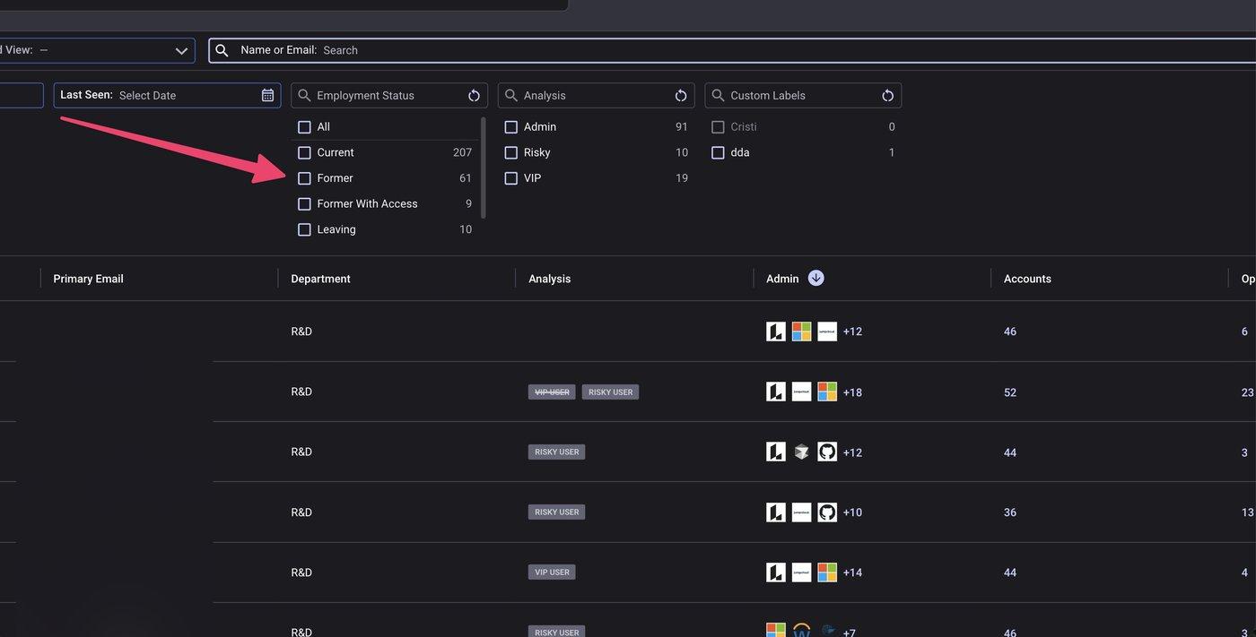Open the Last Seen calendar picker icon
This screenshot has height=637, width=1256.
click(x=267, y=95)
